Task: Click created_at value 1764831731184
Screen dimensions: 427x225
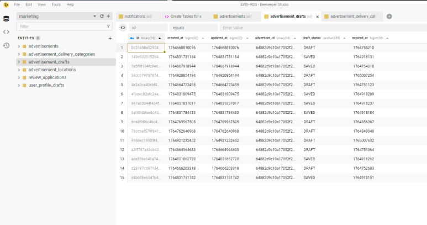Action: (x=182, y=57)
